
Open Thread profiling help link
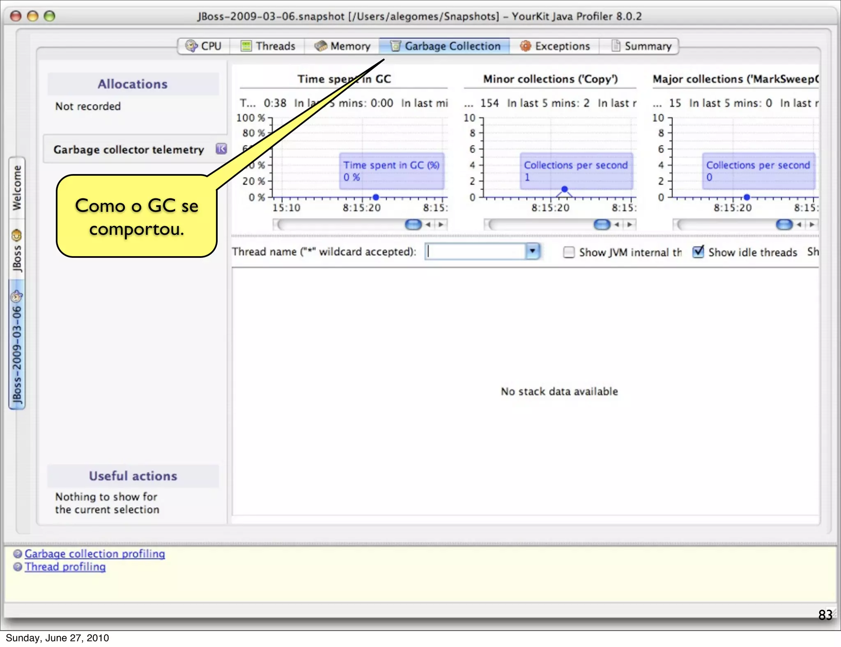(x=65, y=567)
